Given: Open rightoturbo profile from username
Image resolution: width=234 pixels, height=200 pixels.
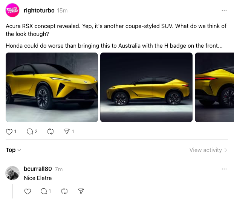Looking at the screenshot, I should 39,11.
